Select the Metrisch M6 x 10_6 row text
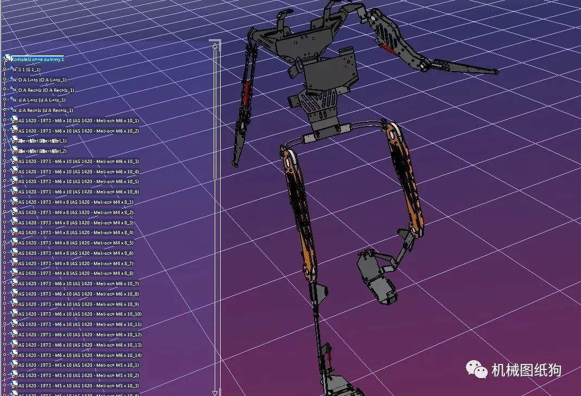Image resolution: width=581 pixels, height=396 pixels. coord(79,192)
